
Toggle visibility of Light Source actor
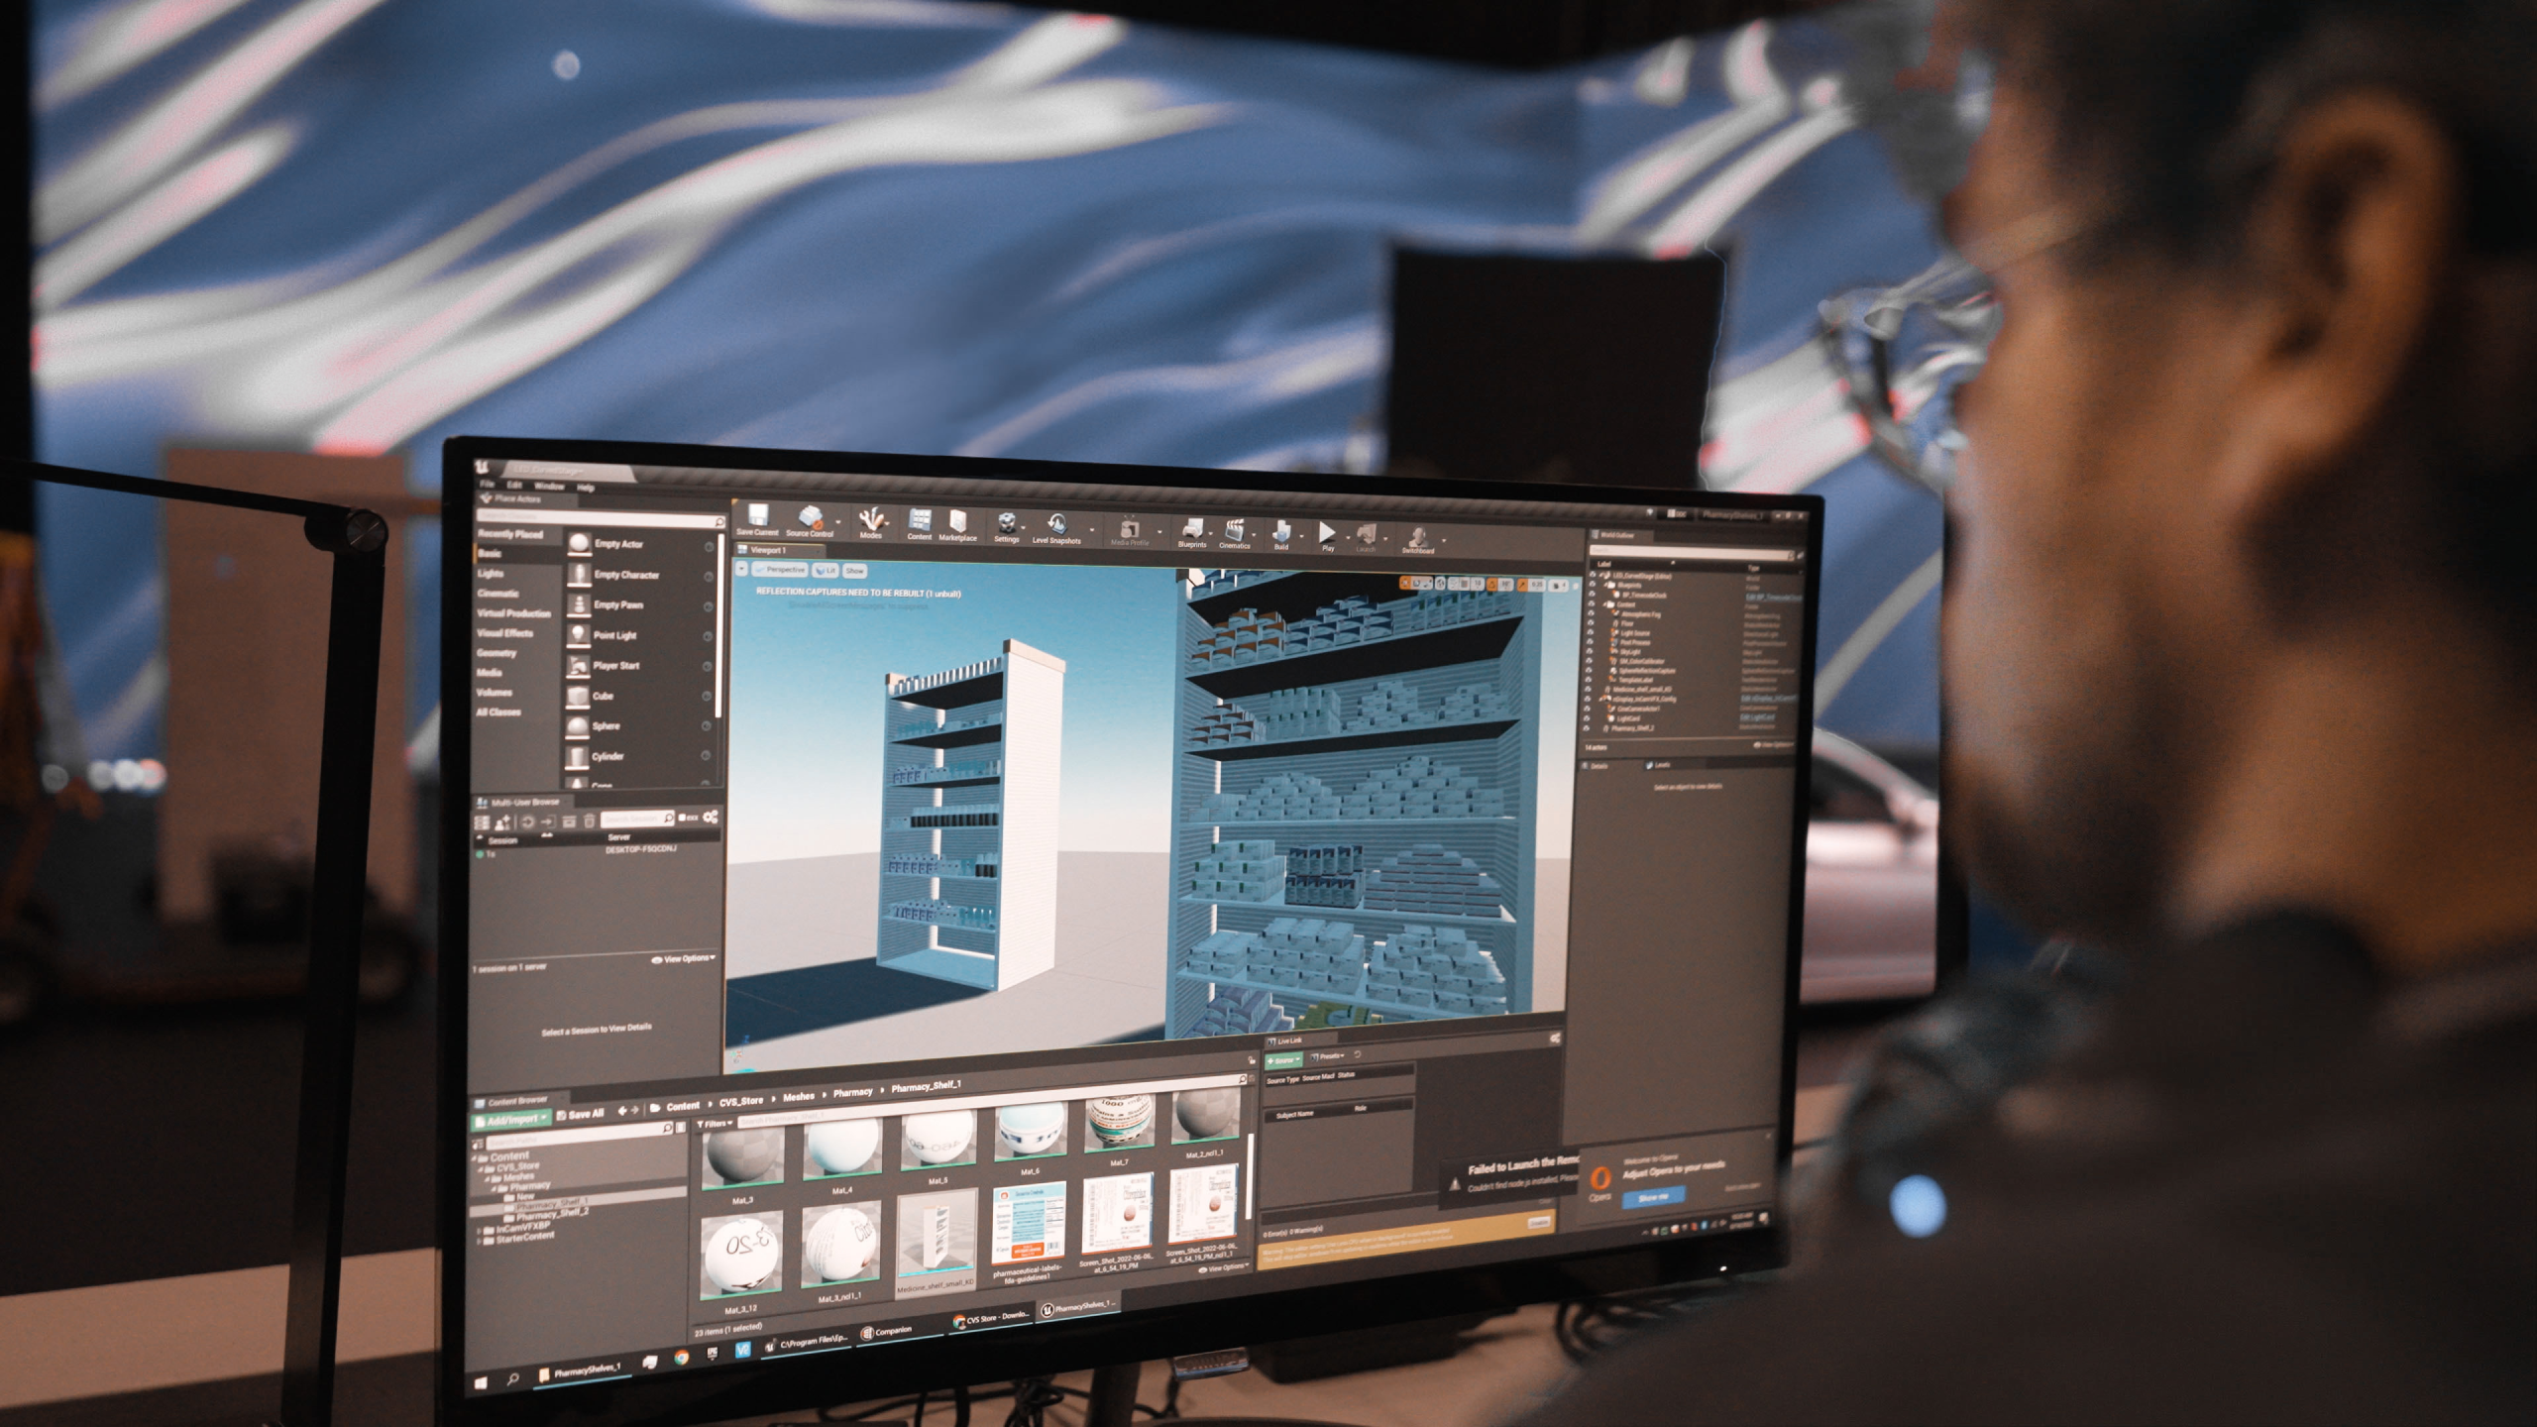coord(1593,632)
